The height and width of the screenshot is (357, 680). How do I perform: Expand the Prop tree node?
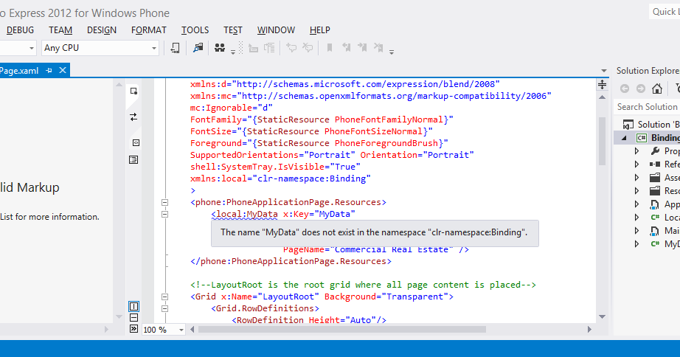coord(636,151)
